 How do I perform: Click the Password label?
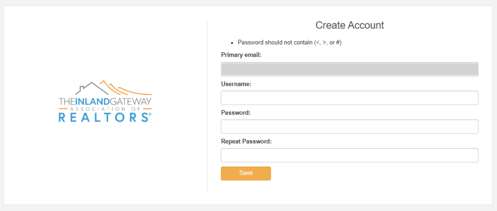coord(235,113)
